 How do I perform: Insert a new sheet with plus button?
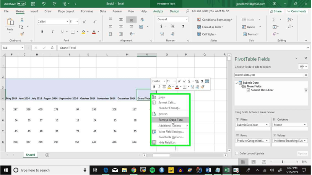coord(47,155)
